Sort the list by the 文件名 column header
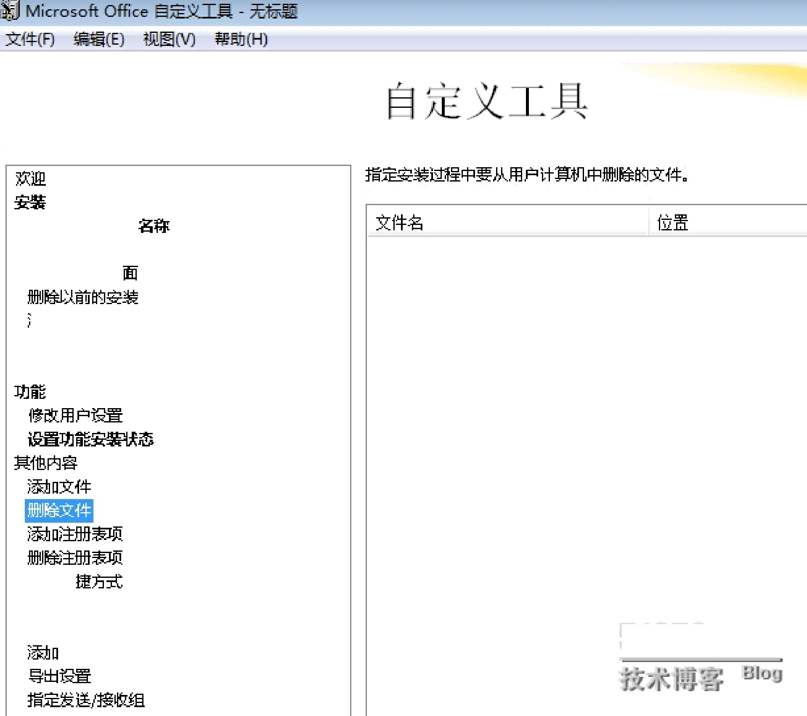 (507, 222)
